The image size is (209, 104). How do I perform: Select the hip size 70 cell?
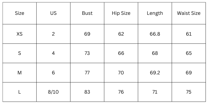tap(121, 73)
